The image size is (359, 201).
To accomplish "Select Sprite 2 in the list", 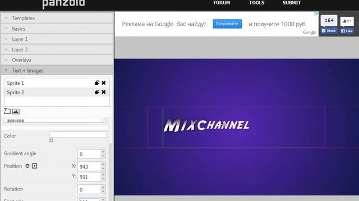I will point(57,92).
